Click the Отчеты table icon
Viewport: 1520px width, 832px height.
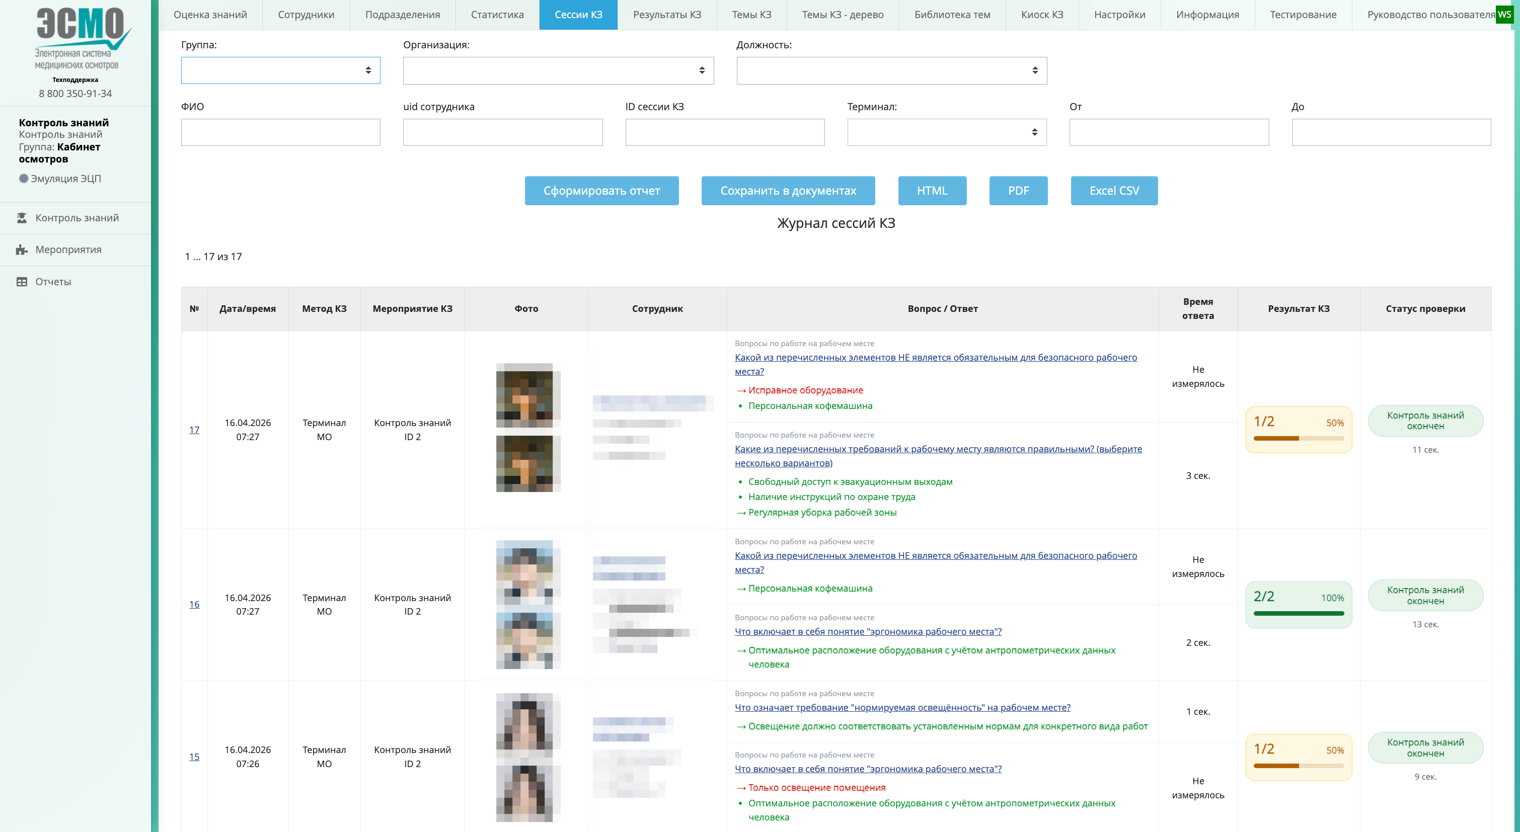22,282
